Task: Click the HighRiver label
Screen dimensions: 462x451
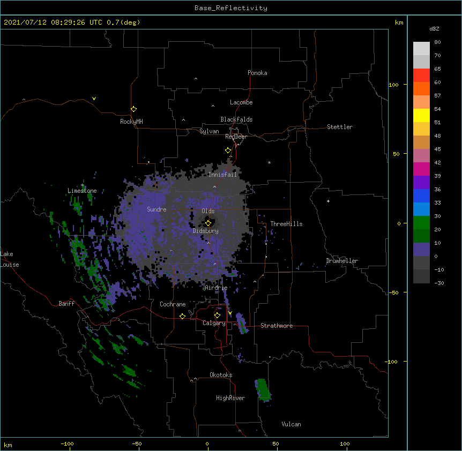Action: coord(230,398)
